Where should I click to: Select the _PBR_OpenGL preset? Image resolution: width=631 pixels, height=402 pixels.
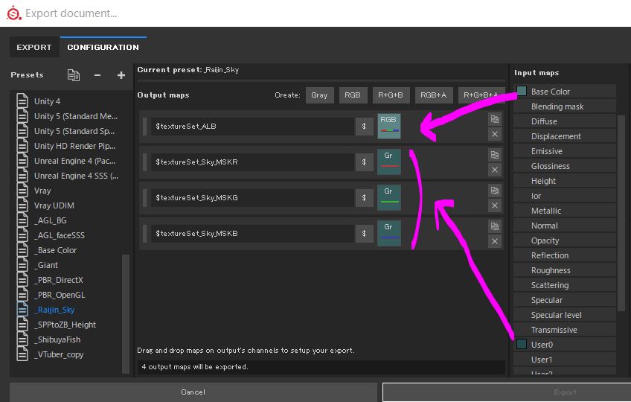pos(60,295)
